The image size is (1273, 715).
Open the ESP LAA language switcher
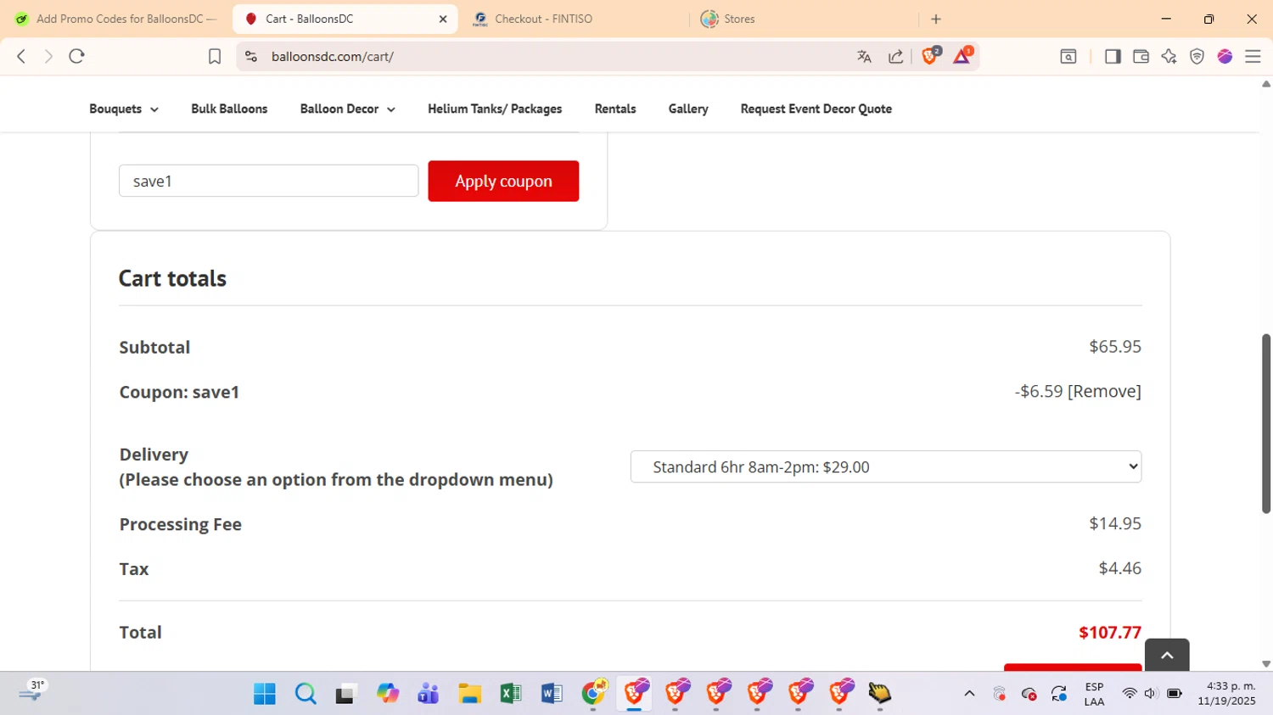pyautogui.click(x=1094, y=694)
